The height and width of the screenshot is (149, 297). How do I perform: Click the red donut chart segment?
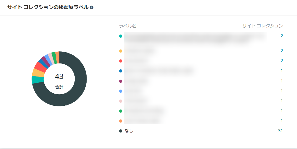click(41, 67)
